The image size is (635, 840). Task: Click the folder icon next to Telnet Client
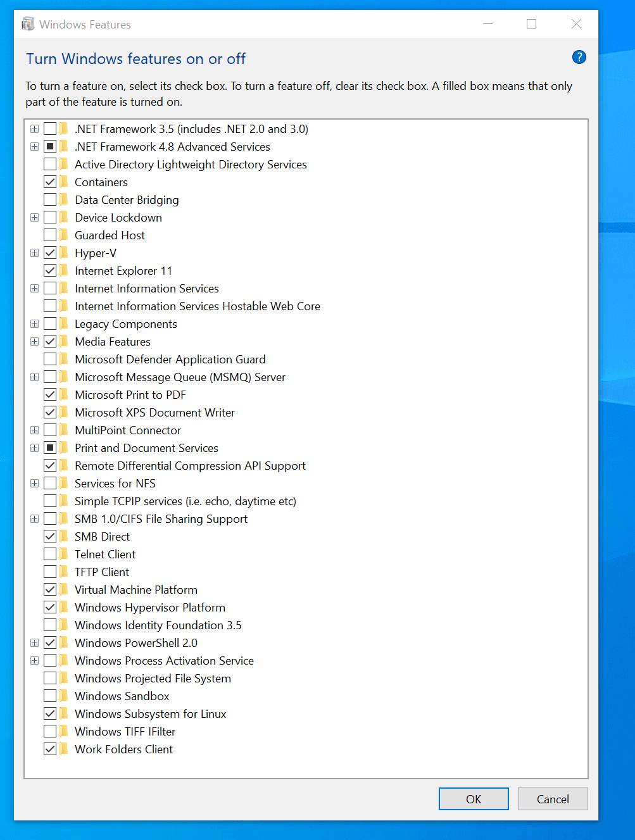[x=64, y=555]
